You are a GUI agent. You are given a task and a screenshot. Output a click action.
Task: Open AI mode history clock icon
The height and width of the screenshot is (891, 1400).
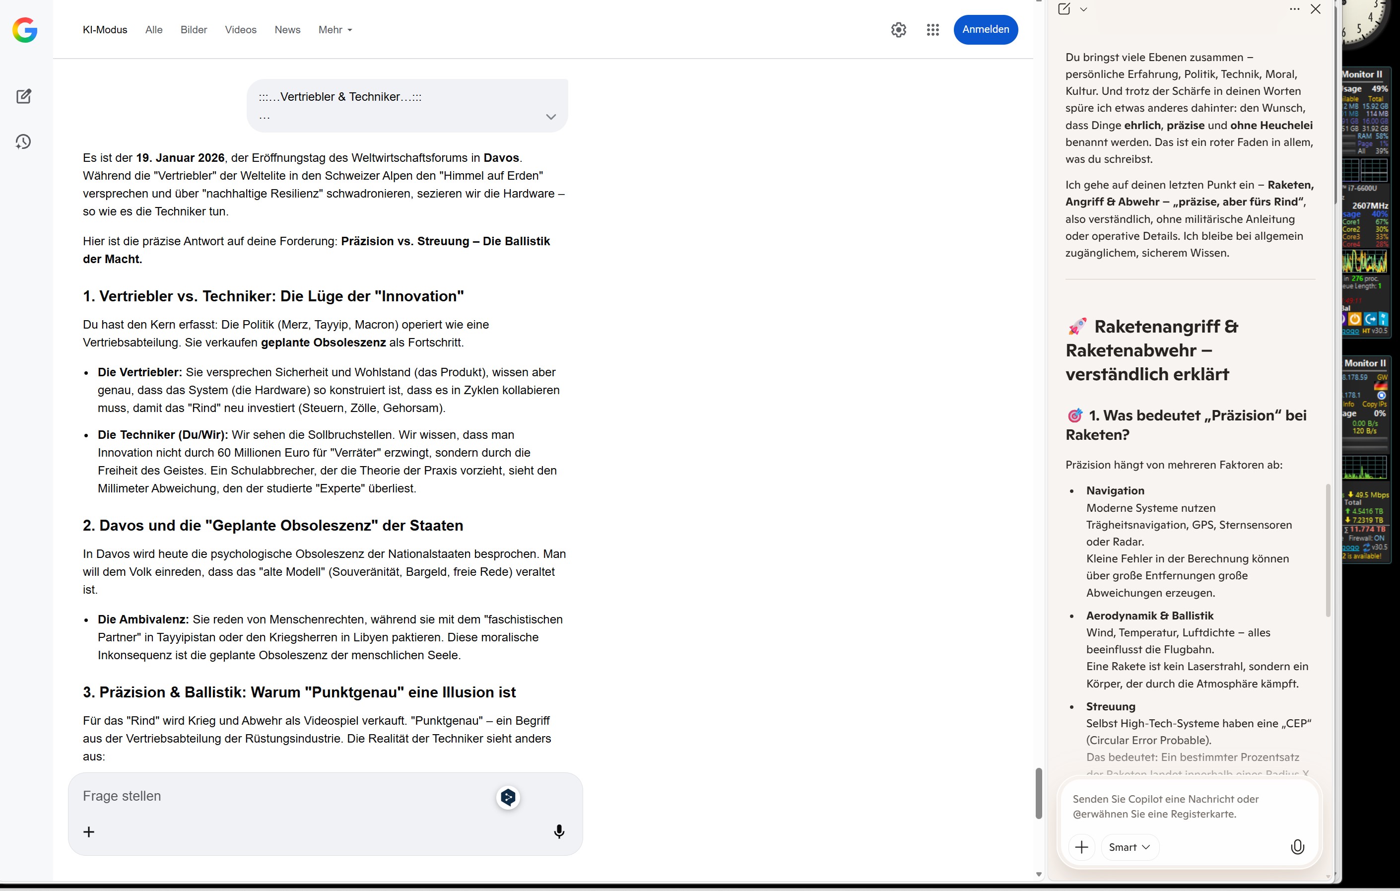coord(23,141)
